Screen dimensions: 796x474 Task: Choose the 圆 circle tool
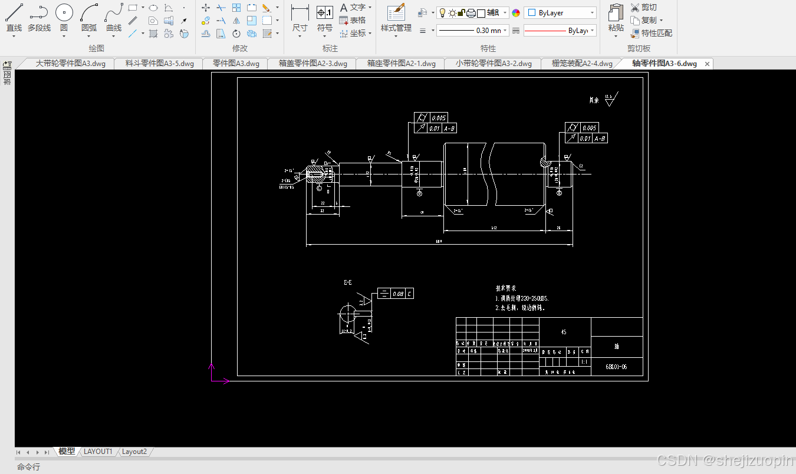pyautogui.click(x=64, y=18)
